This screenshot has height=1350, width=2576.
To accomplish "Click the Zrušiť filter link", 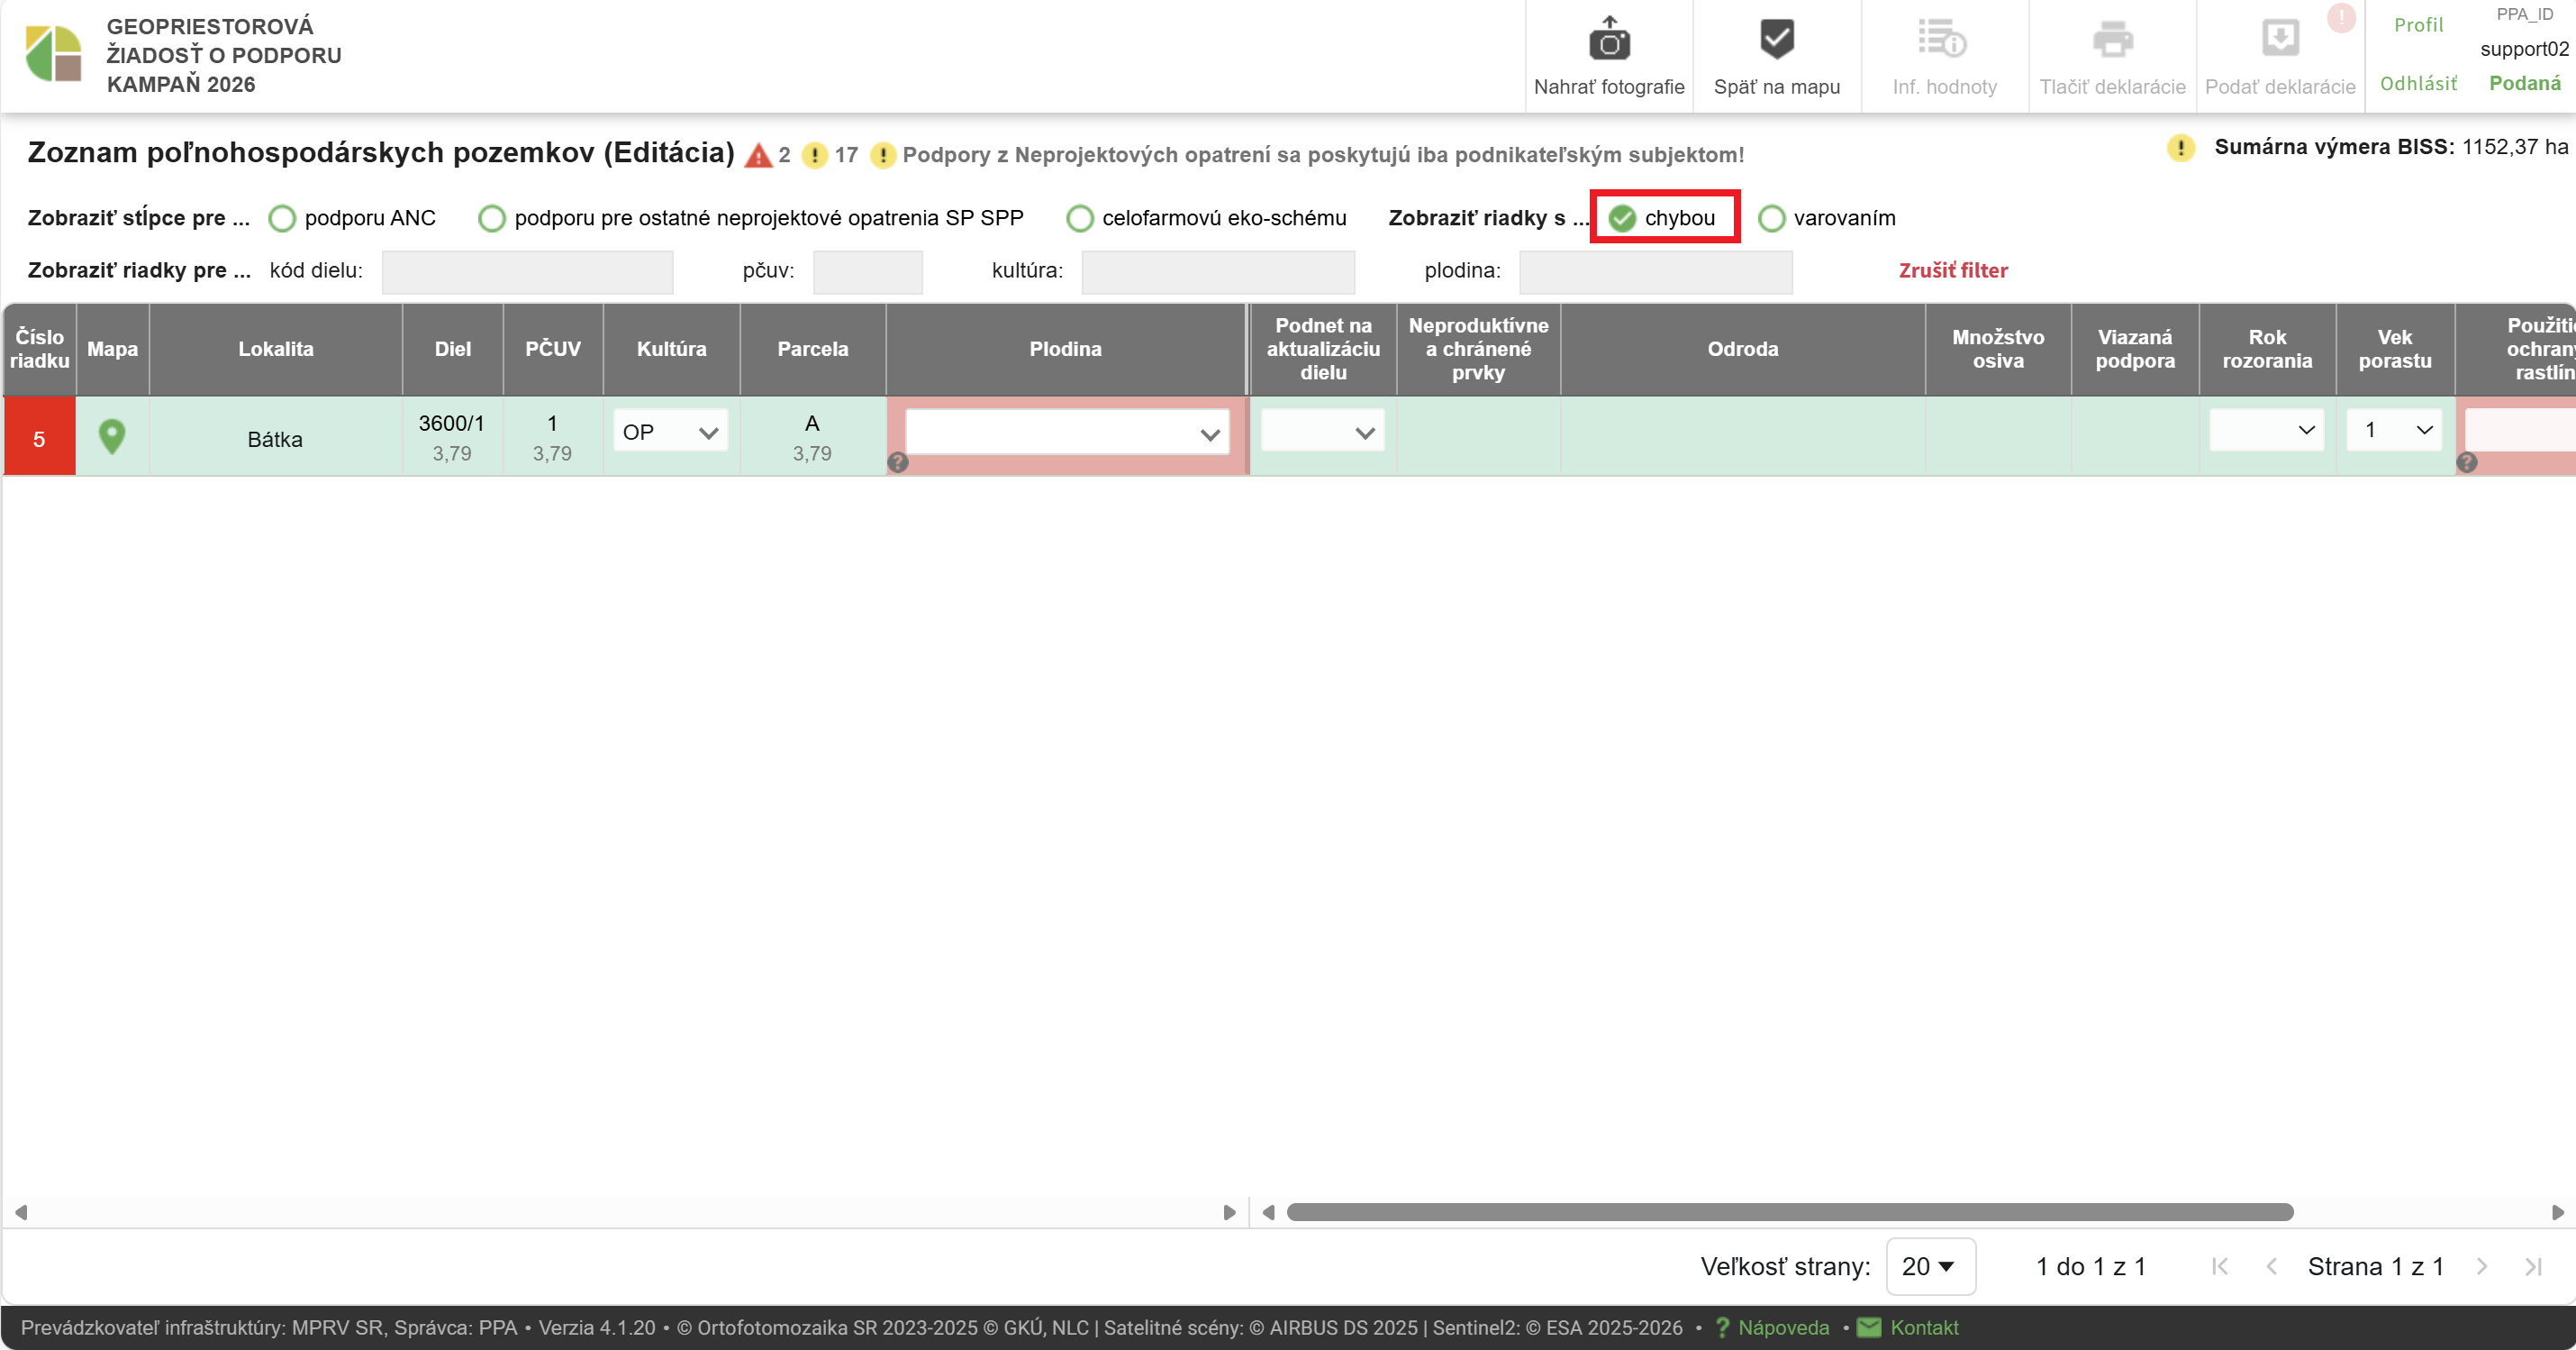I will pyautogui.click(x=1952, y=270).
